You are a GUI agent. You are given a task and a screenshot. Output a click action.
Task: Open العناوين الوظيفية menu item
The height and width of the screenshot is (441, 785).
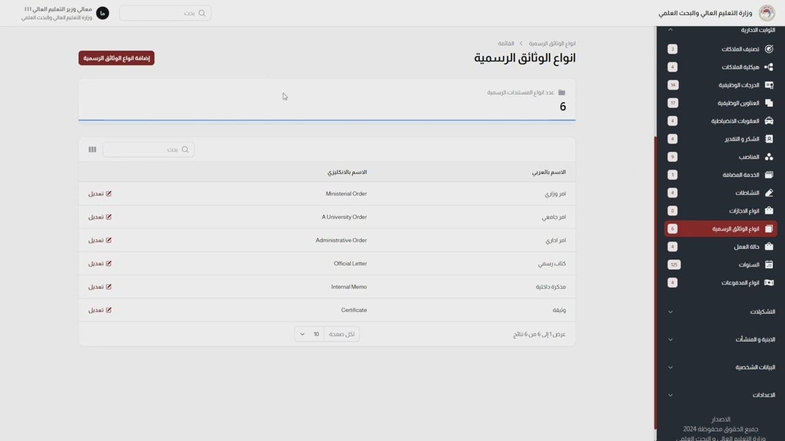coord(720,103)
